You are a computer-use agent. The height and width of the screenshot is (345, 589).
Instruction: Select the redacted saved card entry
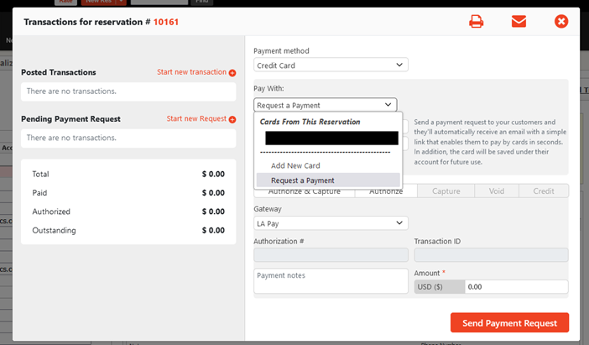tap(331, 138)
